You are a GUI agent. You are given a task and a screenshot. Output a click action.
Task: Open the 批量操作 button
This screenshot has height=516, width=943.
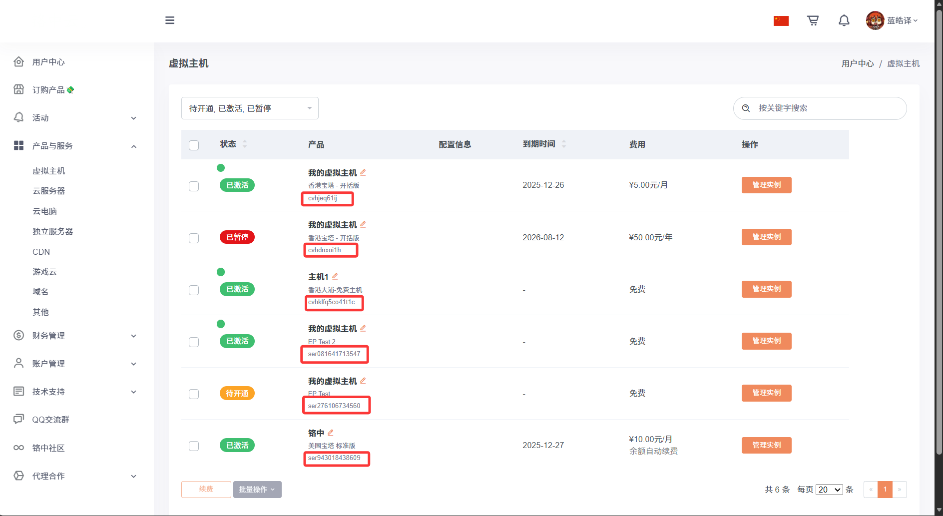257,490
